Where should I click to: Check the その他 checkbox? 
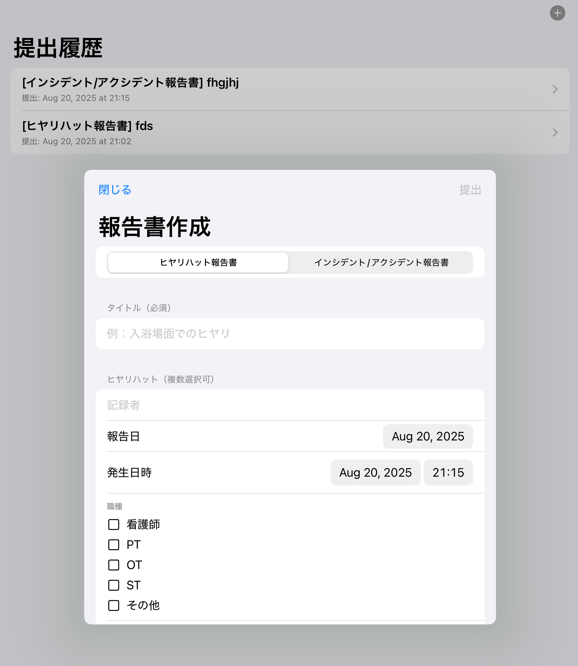click(x=114, y=606)
